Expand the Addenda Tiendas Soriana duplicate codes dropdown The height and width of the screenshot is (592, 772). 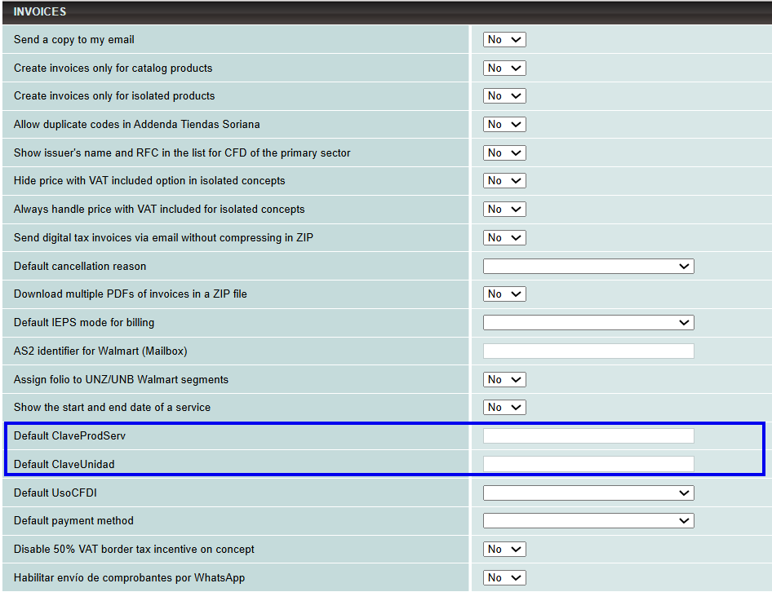click(x=504, y=125)
